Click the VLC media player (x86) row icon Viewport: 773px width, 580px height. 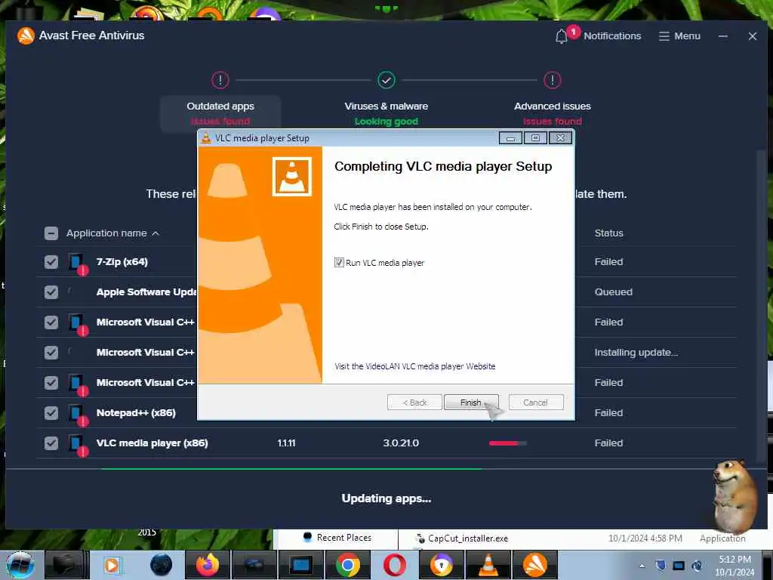pyautogui.click(x=78, y=445)
